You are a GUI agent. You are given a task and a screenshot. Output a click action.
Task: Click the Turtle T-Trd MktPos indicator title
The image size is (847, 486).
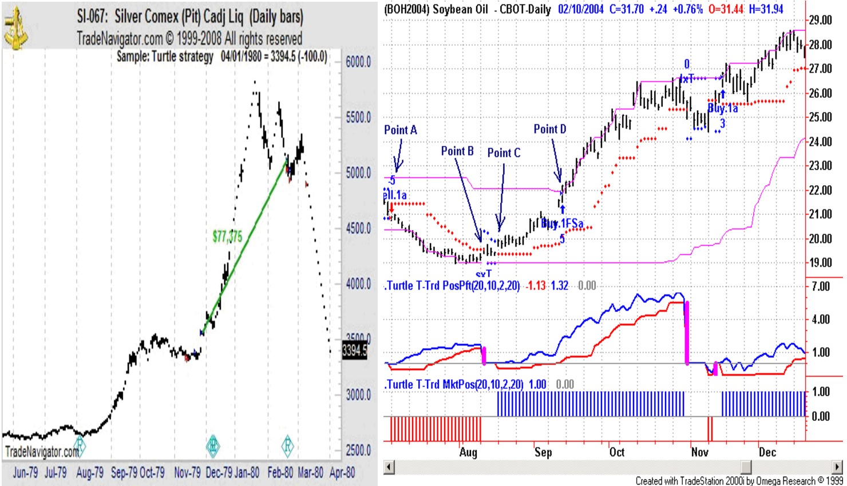(454, 384)
